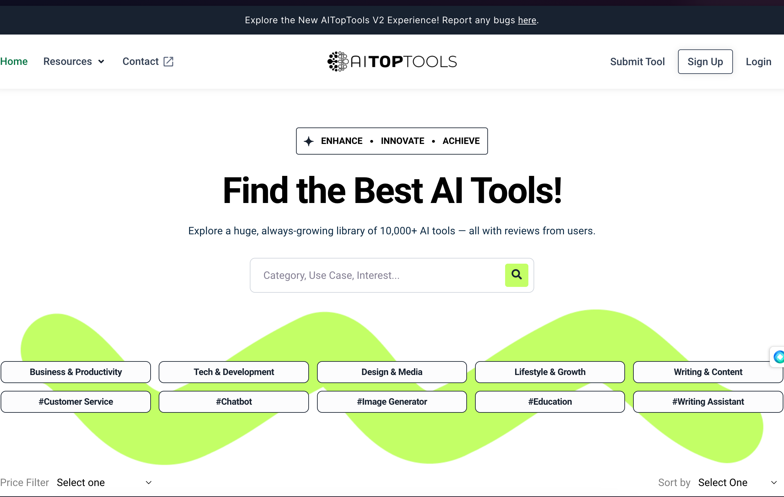Viewport: 784px width, 497px height.
Task: Click the sparkle star icon beside ENHANCE
Action: point(309,141)
